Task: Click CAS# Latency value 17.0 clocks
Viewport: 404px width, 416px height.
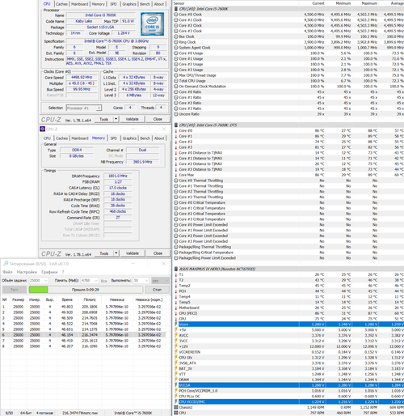Action: coord(118,188)
